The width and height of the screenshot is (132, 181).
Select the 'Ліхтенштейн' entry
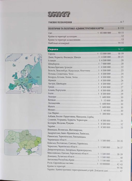click(86, 104)
